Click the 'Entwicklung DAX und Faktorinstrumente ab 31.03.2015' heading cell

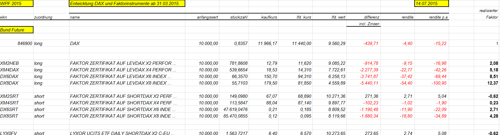tap(127, 4)
